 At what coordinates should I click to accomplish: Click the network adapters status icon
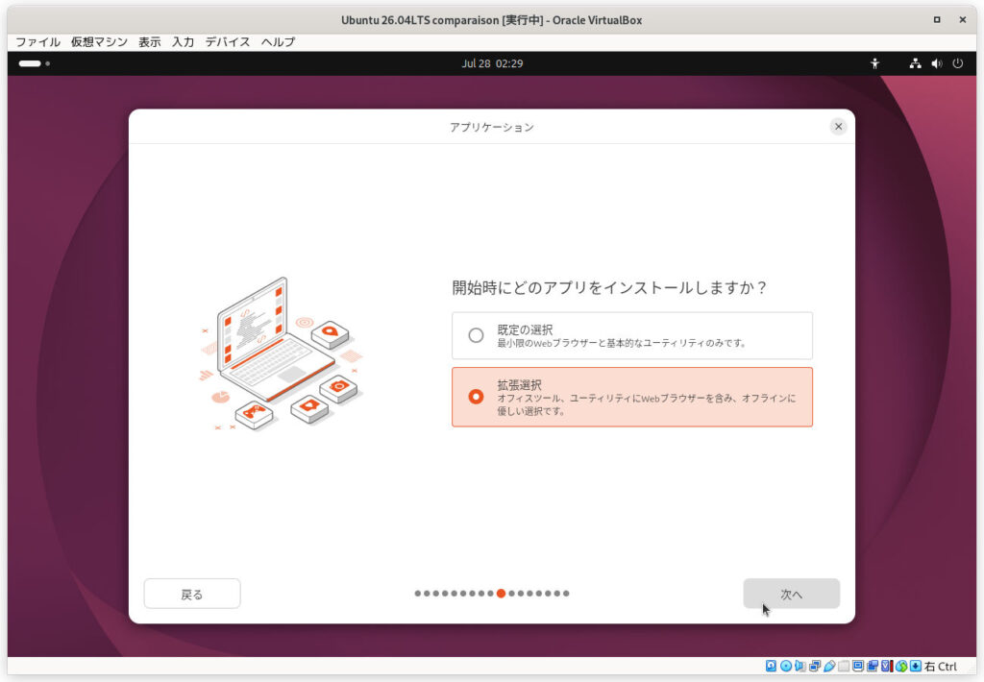point(815,667)
